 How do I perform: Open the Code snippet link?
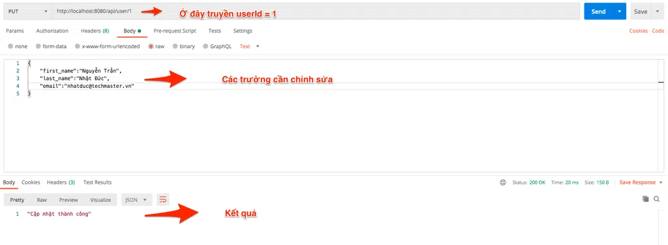(658, 31)
